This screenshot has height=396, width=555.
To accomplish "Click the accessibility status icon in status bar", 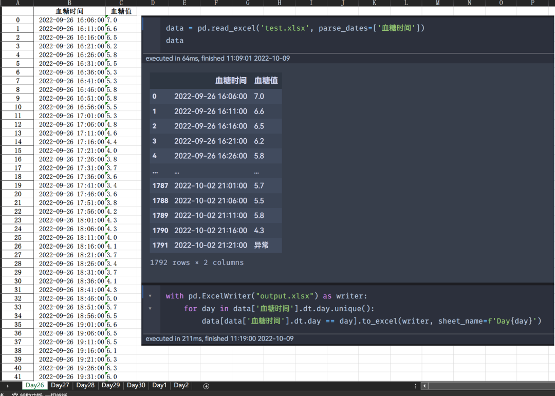I will point(15,394).
